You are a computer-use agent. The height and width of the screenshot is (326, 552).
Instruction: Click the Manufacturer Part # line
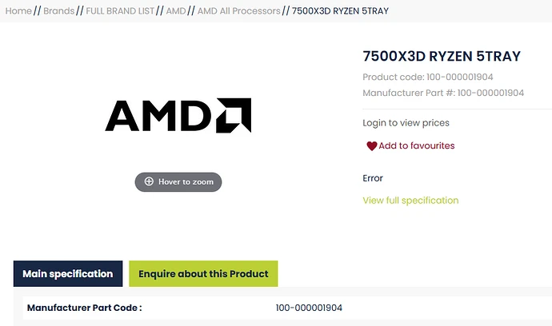[443, 93]
